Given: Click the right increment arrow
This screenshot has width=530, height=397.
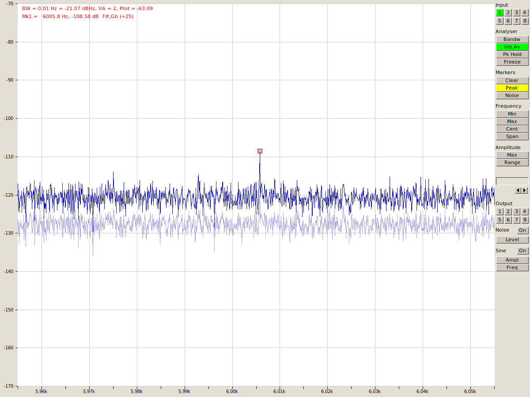Looking at the screenshot, I should pos(525,191).
